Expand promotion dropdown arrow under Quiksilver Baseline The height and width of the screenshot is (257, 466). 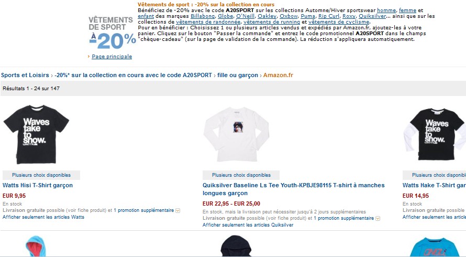coord(378,219)
